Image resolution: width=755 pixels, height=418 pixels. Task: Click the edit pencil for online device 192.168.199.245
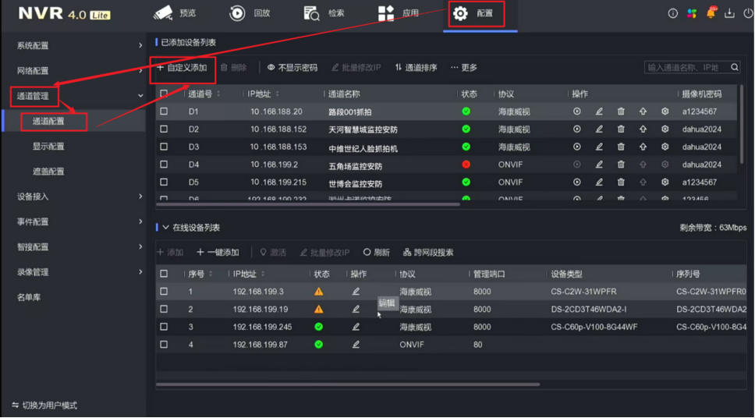coord(356,327)
